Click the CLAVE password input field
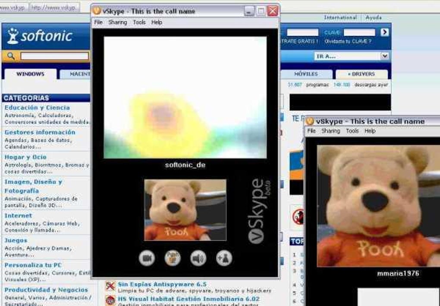This screenshot has width=440, height=306. pos(359,32)
